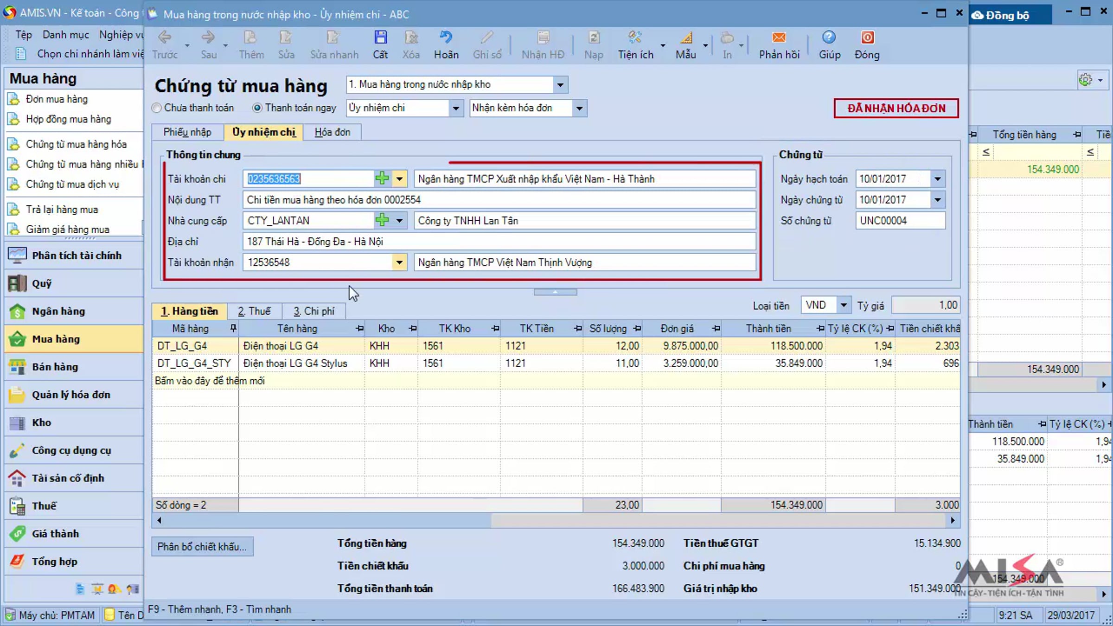This screenshot has width=1113, height=626.
Task: Click the Đồng bộ sync button
Action: click(1010, 15)
